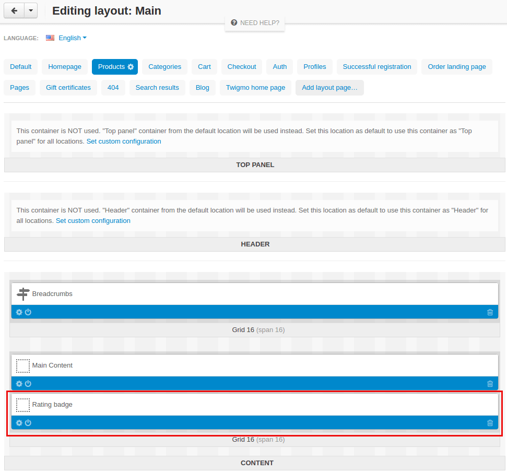
Task: Open settings gear on Rating badge block
Action: point(19,423)
